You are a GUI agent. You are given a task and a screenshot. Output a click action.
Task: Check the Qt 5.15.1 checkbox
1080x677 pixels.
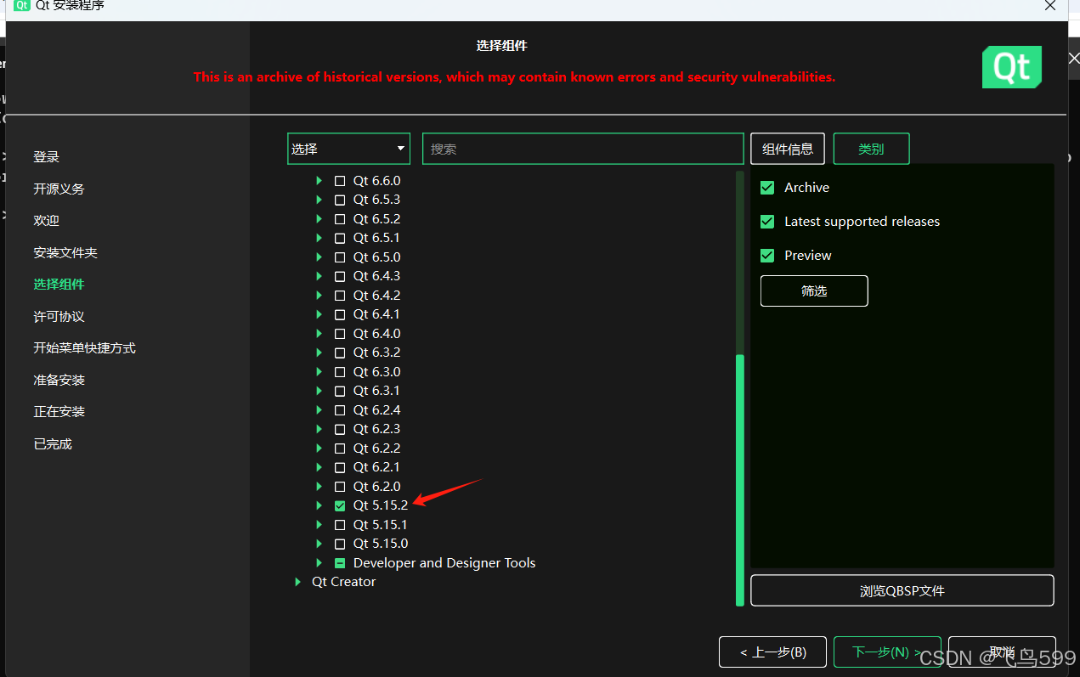(x=340, y=525)
